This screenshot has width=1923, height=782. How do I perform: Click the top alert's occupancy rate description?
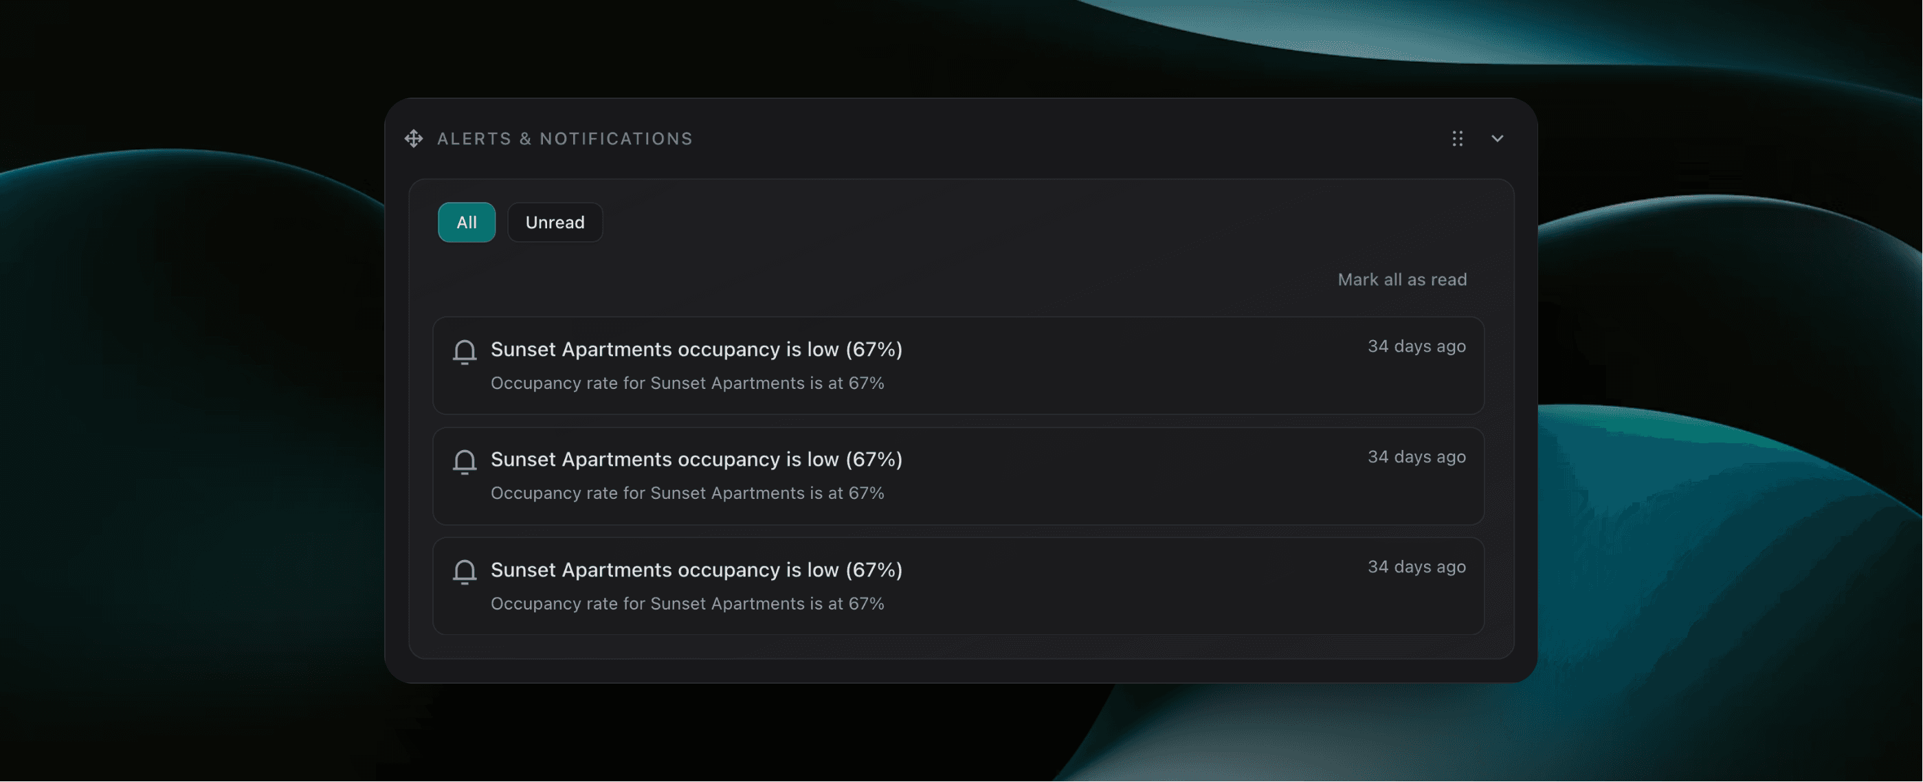(687, 383)
